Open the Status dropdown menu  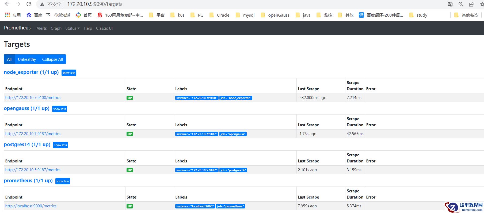tap(72, 28)
